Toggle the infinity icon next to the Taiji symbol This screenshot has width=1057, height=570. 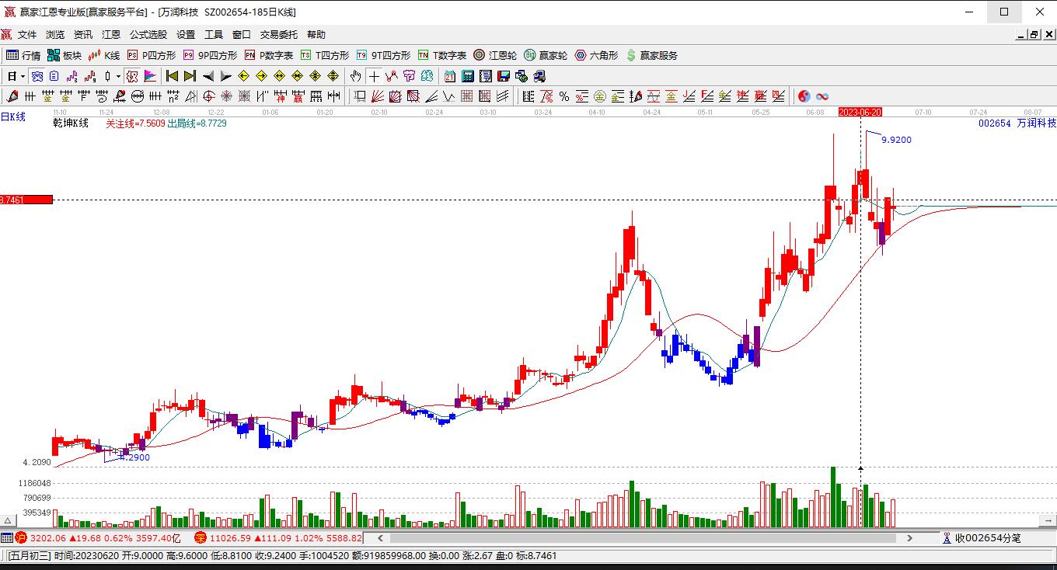point(822,96)
